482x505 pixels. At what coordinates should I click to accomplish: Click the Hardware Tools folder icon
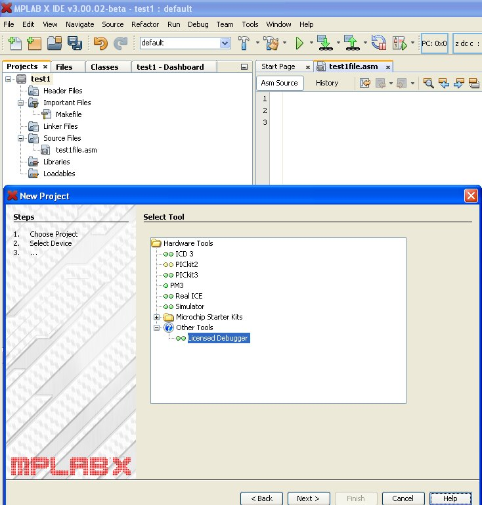click(x=156, y=243)
